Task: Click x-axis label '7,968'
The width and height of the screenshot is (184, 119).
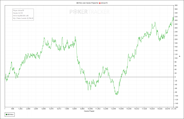Action: click(67, 109)
